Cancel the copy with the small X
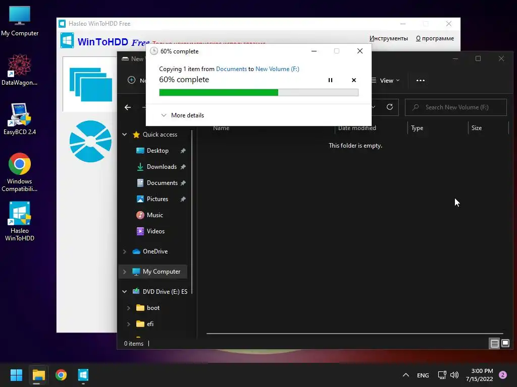The width and height of the screenshot is (517, 387). click(354, 80)
